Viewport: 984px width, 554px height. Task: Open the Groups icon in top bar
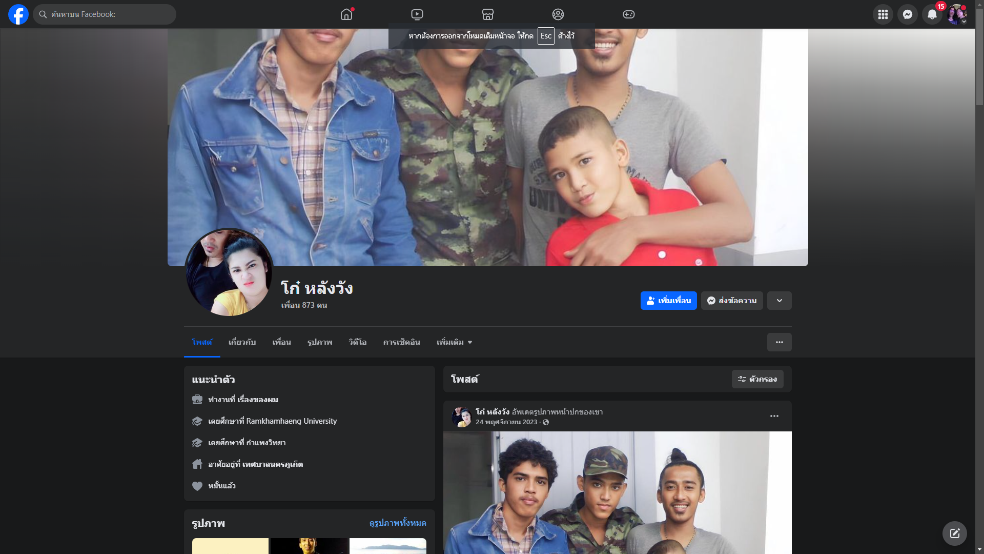click(x=558, y=14)
